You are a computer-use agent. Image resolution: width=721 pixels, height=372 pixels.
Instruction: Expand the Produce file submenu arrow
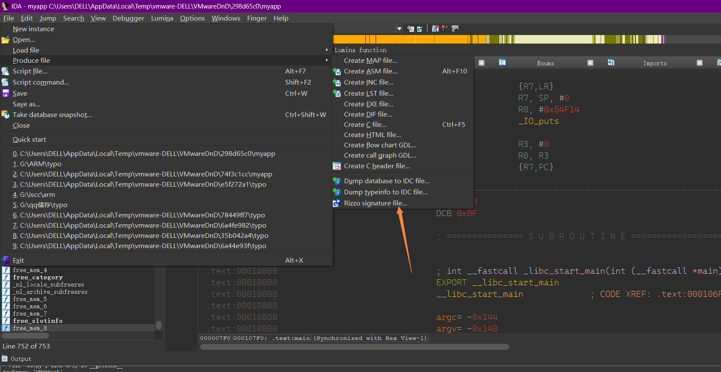(327, 60)
